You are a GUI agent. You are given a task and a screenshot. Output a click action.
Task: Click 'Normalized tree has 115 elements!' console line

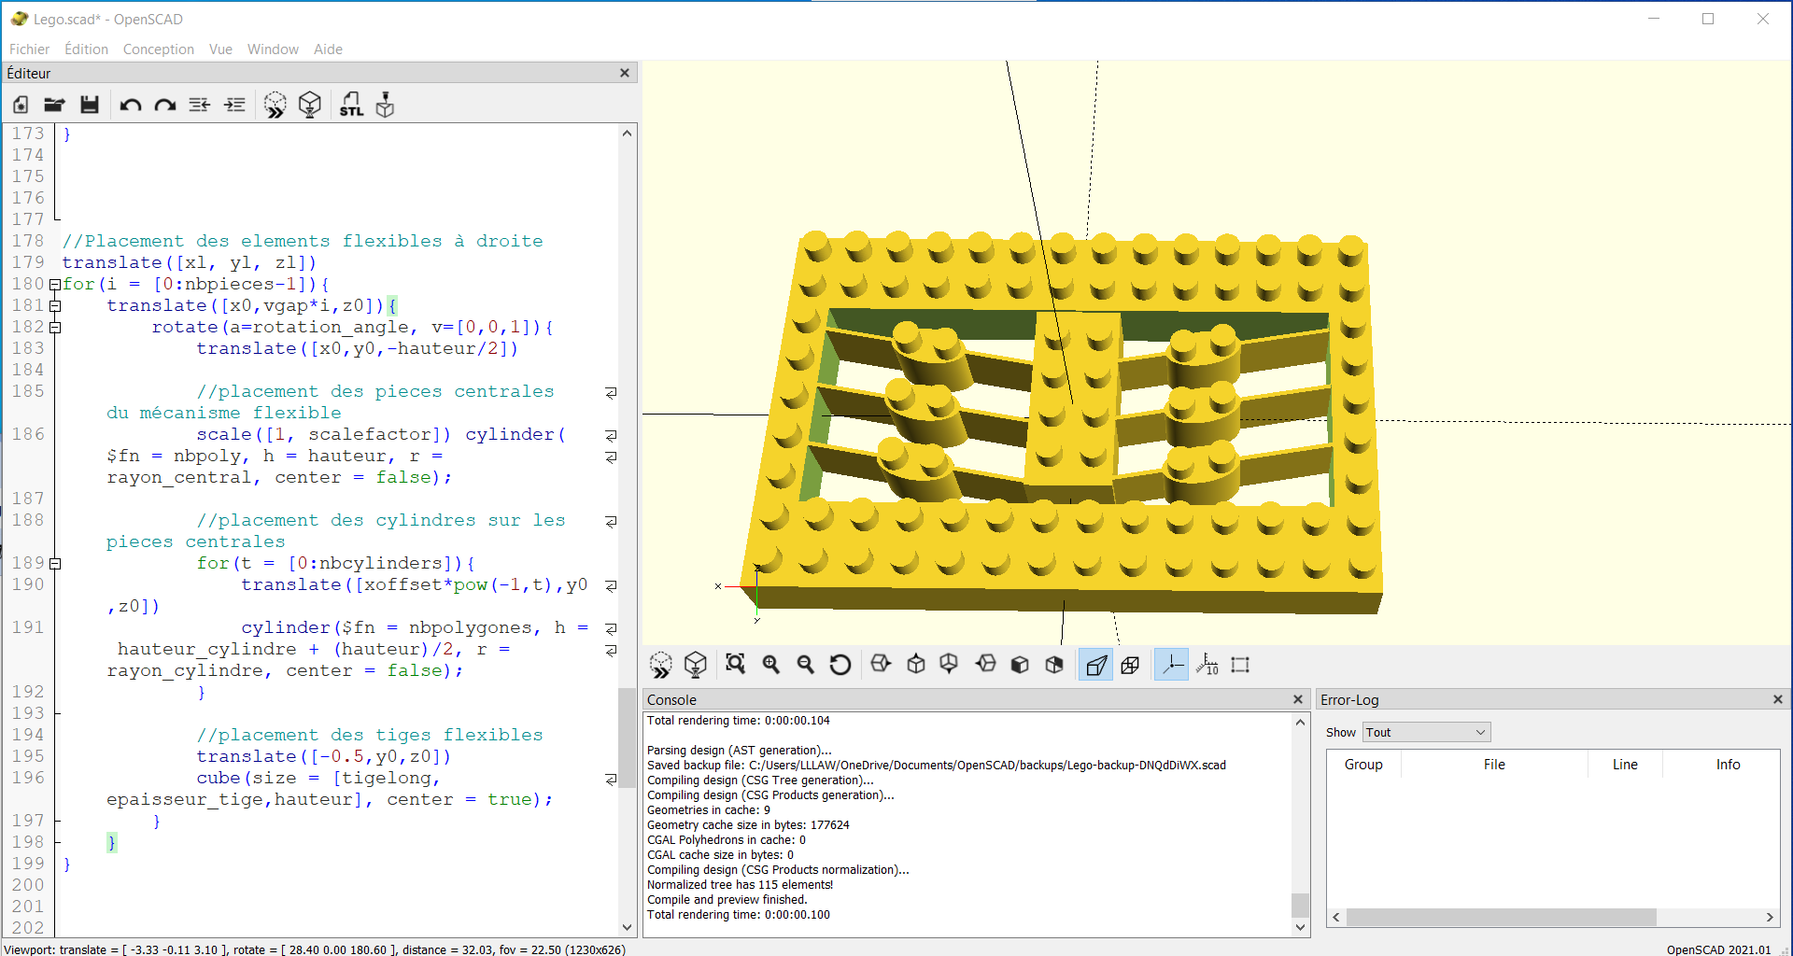(740, 885)
